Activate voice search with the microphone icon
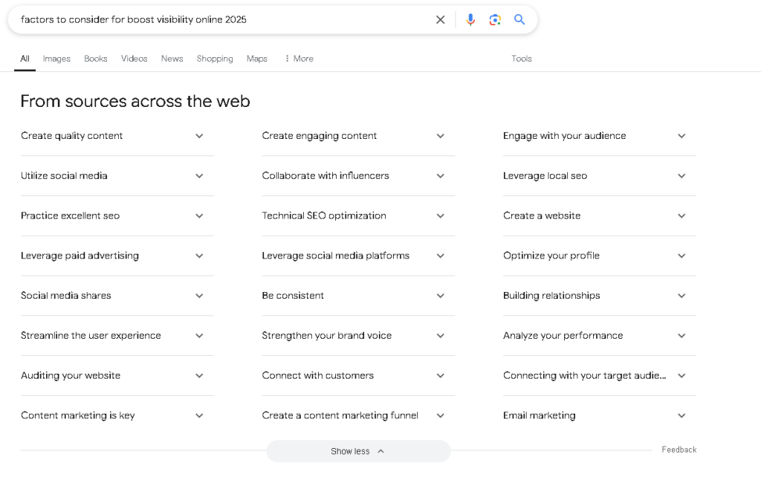Screen dimensions: 761x477 coord(470,19)
